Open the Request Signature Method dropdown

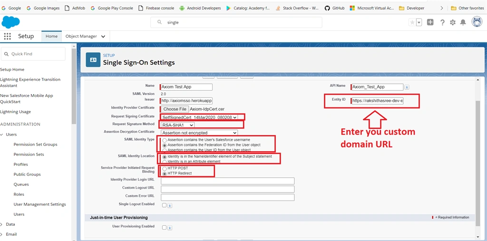coord(178,125)
